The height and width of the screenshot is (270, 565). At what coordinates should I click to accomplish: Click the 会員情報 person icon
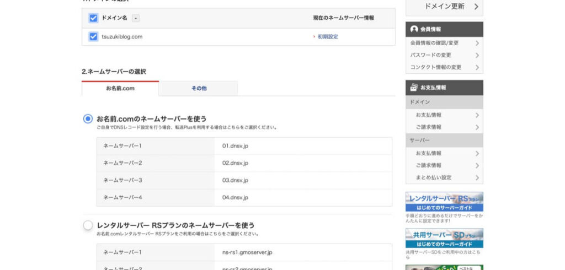click(414, 29)
